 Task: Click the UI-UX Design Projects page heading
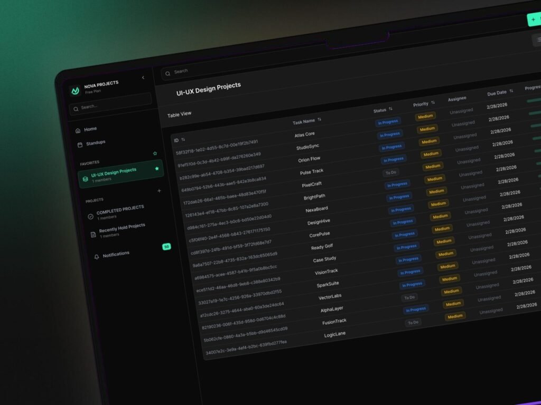(208, 89)
